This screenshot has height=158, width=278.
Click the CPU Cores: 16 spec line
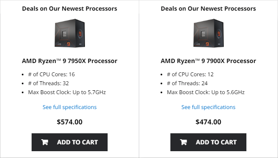51,75
